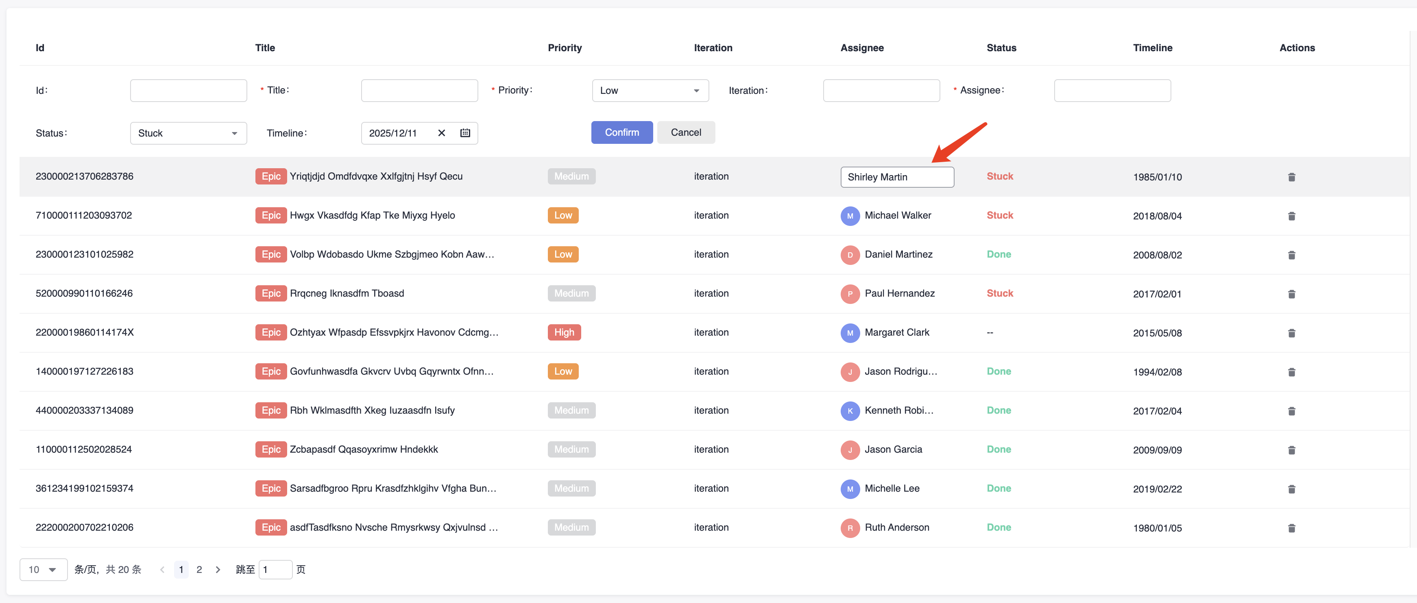Clear the Timeline date with X icon

tap(441, 133)
